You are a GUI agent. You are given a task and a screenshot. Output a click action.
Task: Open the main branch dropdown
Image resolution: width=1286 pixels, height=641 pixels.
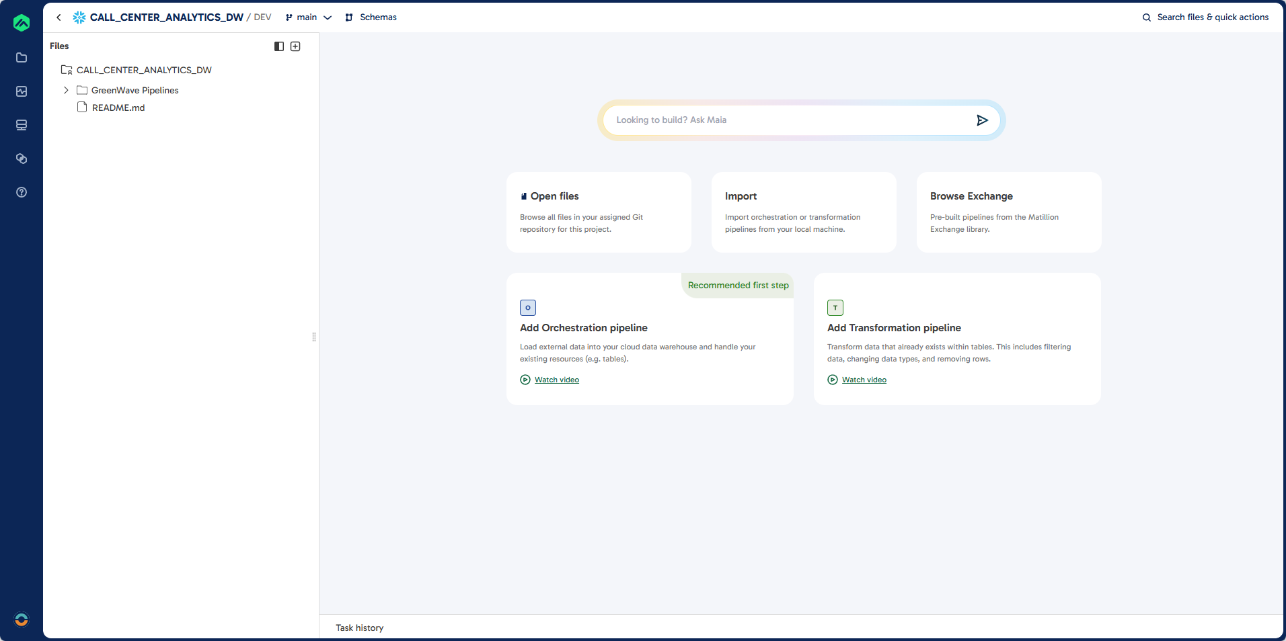[x=309, y=17]
